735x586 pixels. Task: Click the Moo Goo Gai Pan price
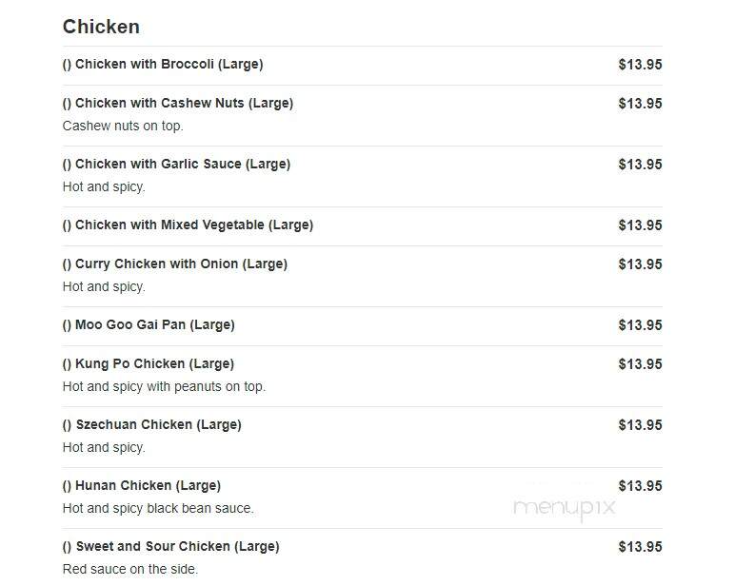[x=641, y=324]
